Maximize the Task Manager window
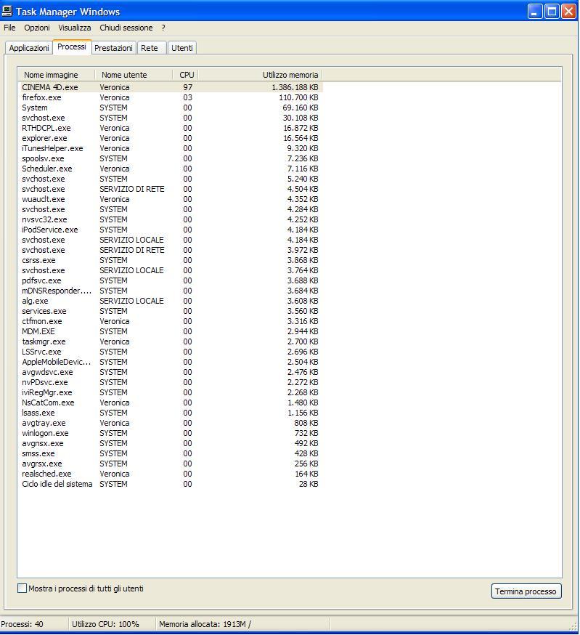The image size is (580, 635). [x=552, y=11]
